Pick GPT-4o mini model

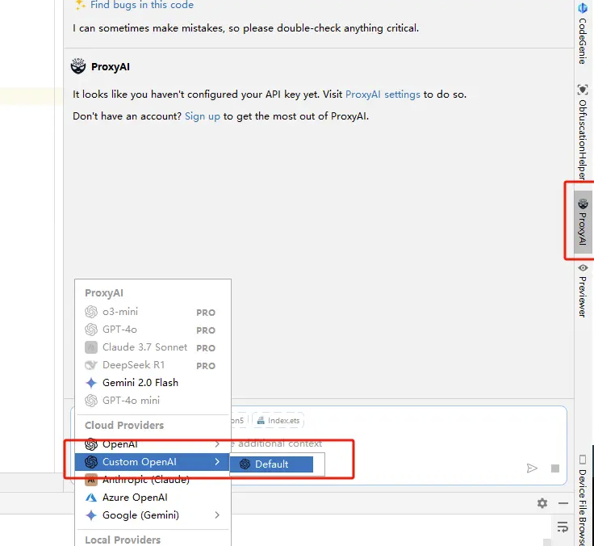pos(153,401)
